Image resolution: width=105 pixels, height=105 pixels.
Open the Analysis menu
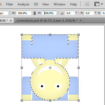pos(23,4)
